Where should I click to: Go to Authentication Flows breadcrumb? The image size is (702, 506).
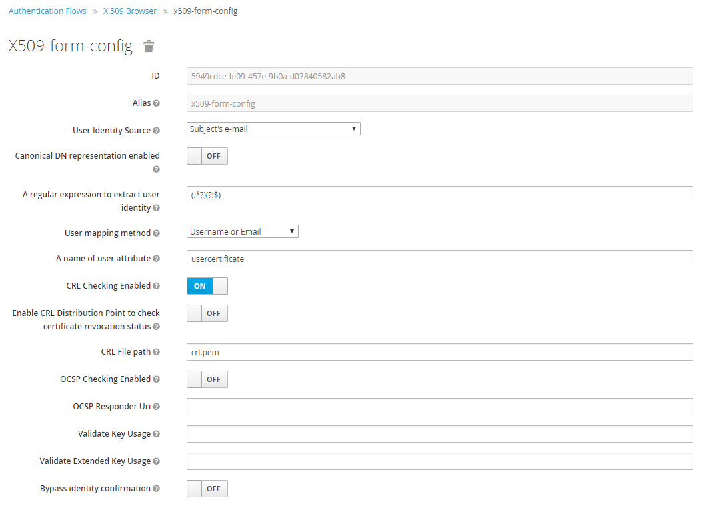[47, 11]
